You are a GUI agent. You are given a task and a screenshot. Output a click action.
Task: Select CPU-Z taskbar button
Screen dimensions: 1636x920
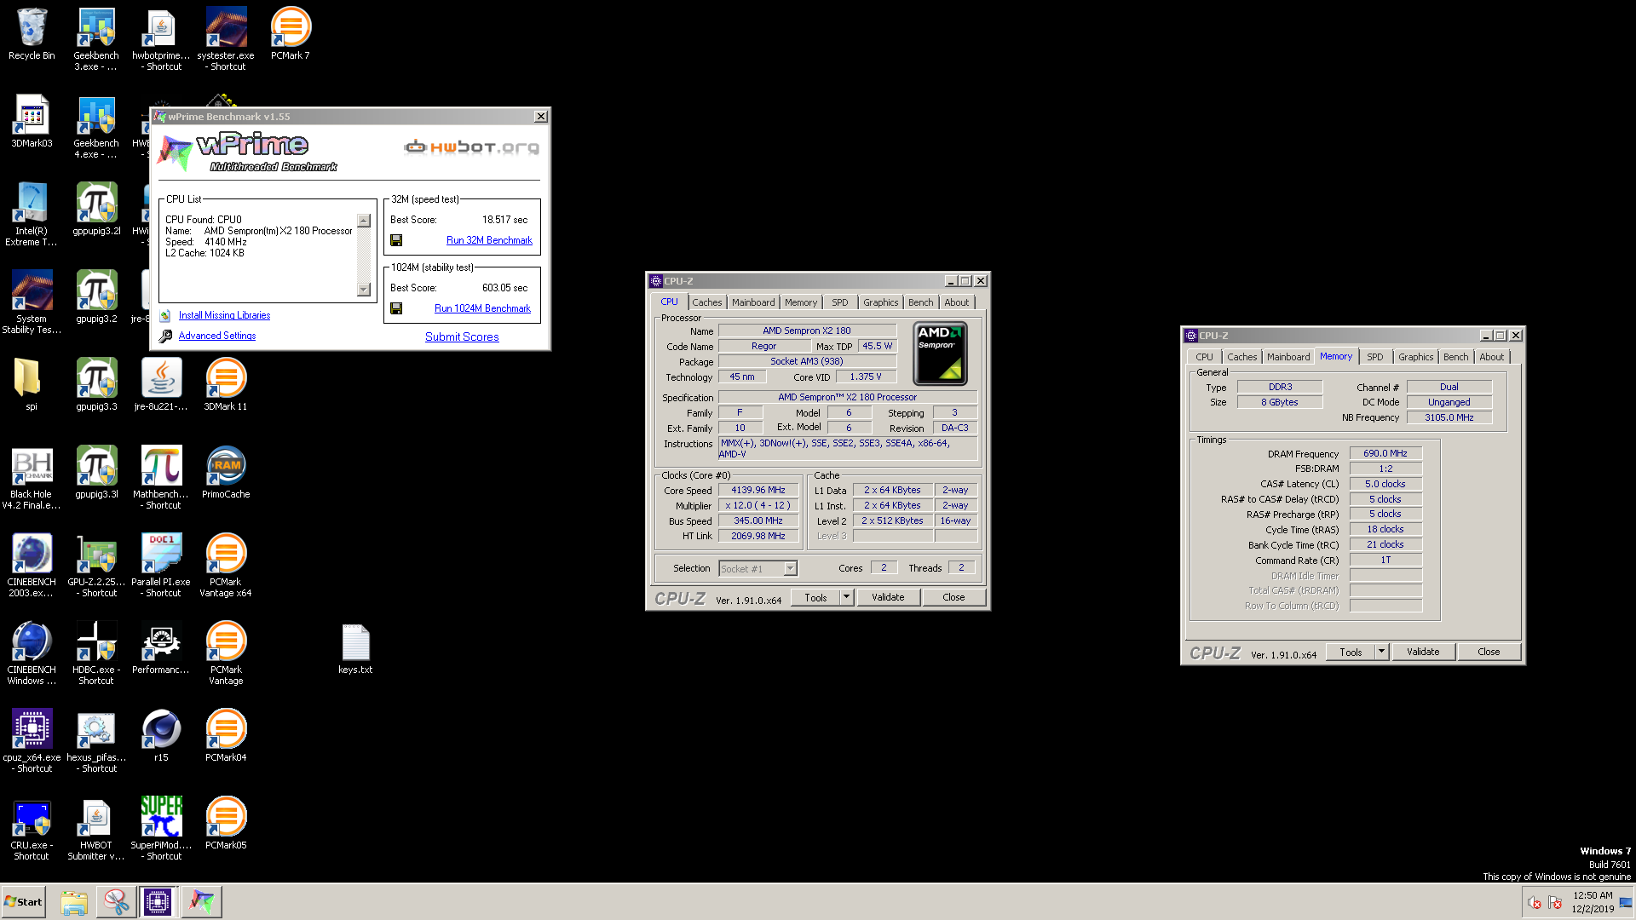click(x=158, y=902)
